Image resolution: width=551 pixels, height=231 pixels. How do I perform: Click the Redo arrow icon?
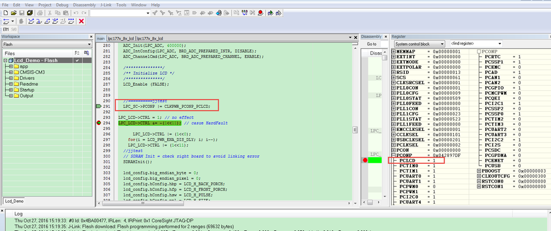84,13
